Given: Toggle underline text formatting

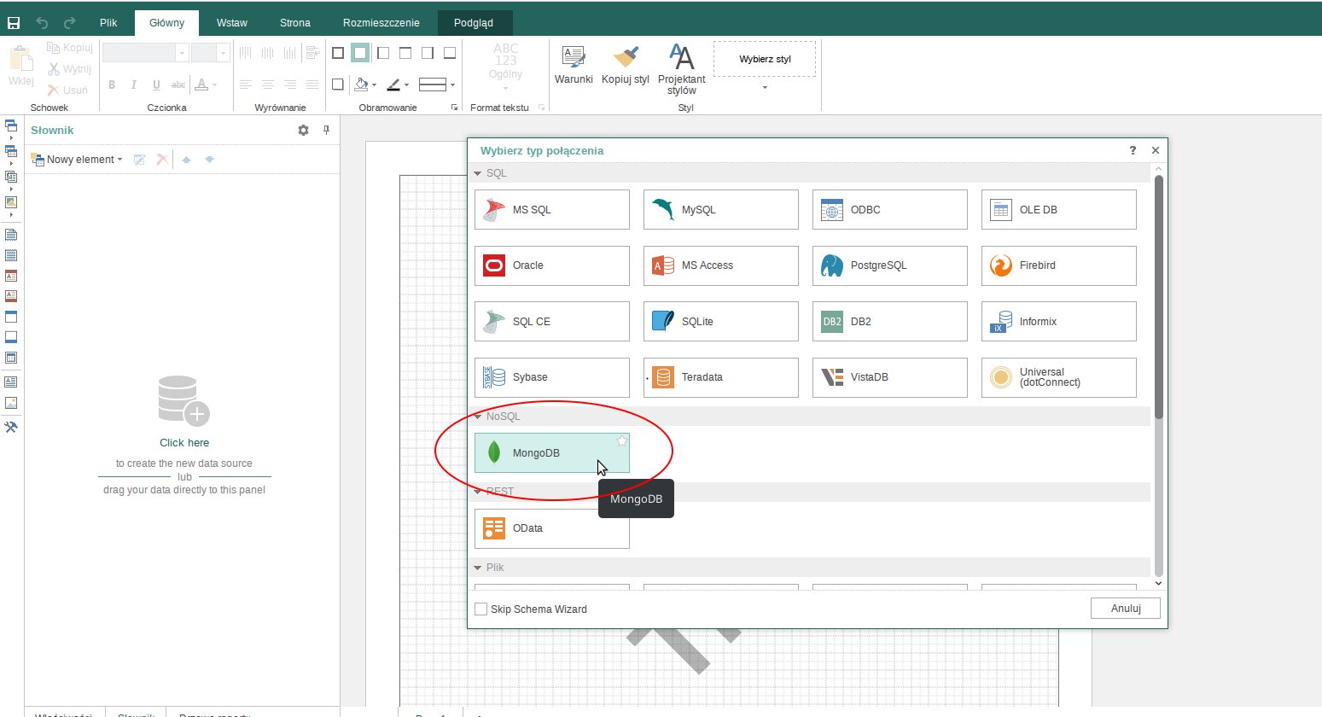Looking at the screenshot, I should 156,85.
